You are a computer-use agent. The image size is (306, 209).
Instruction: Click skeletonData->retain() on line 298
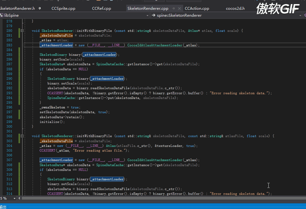click(x=61, y=117)
